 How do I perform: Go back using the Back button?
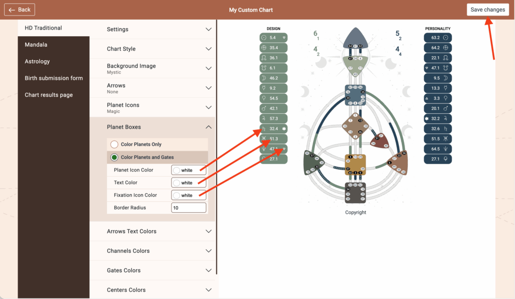pos(20,10)
